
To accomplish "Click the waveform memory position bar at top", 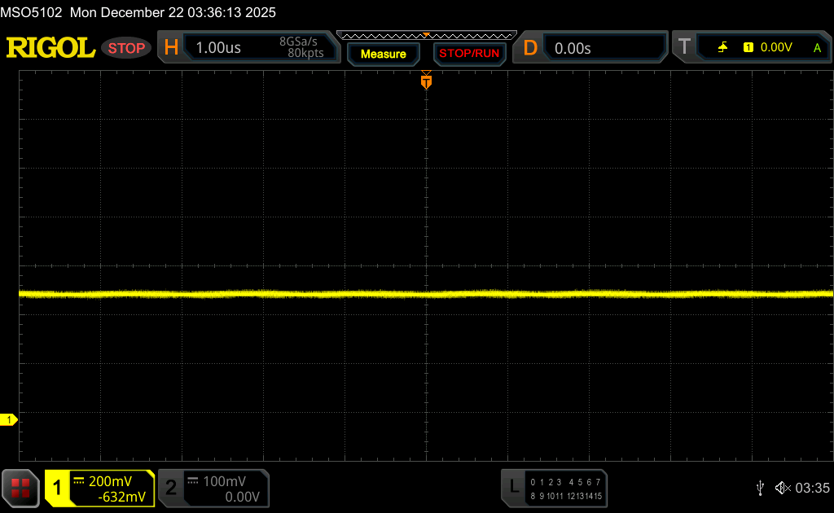I will (x=426, y=35).
